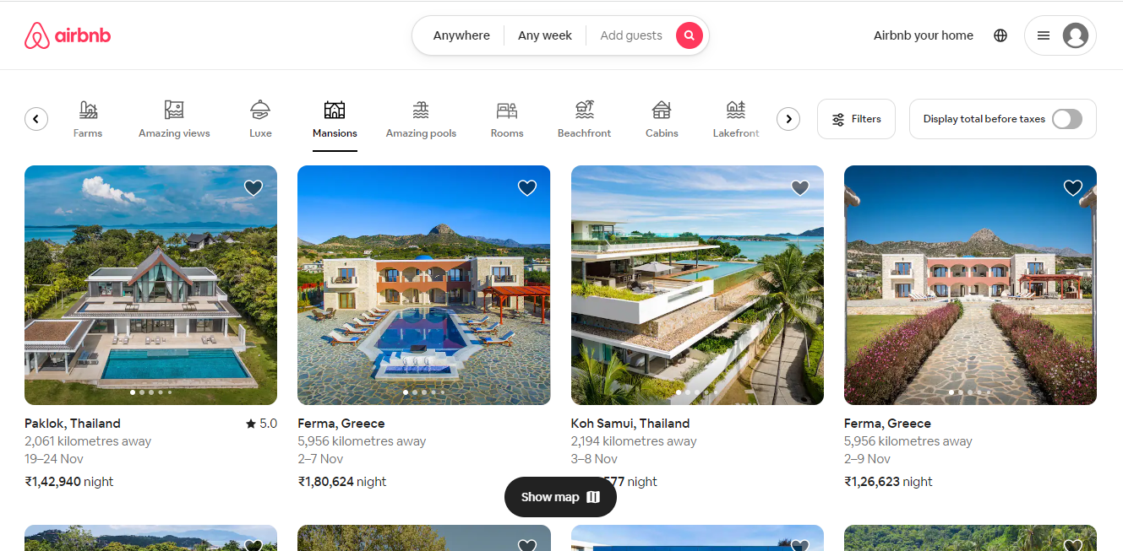Click the red search magnifier icon
1123x551 pixels.
click(690, 35)
